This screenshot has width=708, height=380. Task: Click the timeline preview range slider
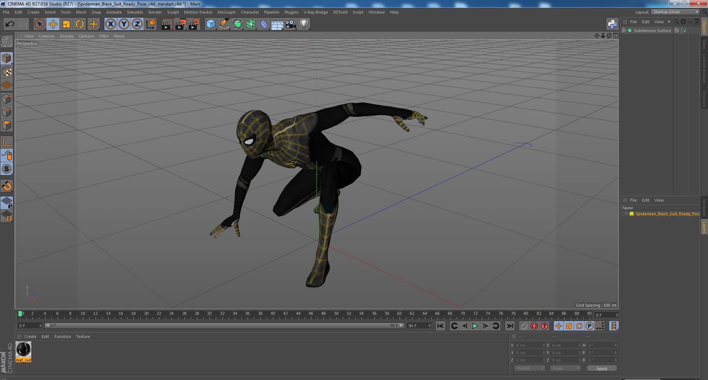[x=224, y=325]
